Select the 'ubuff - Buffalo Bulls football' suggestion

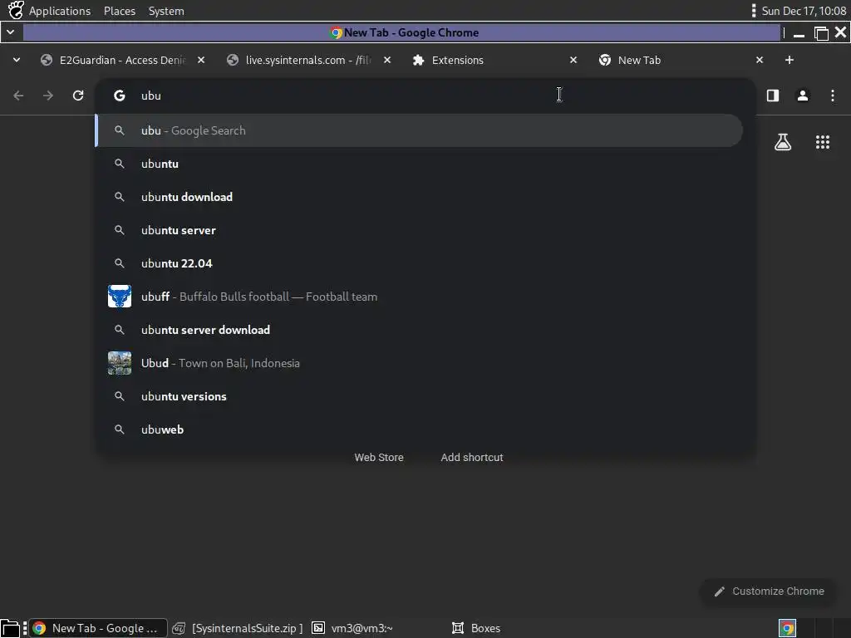pyautogui.click(x=419, y=297)
